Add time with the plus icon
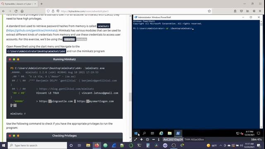 click(142, 139)
